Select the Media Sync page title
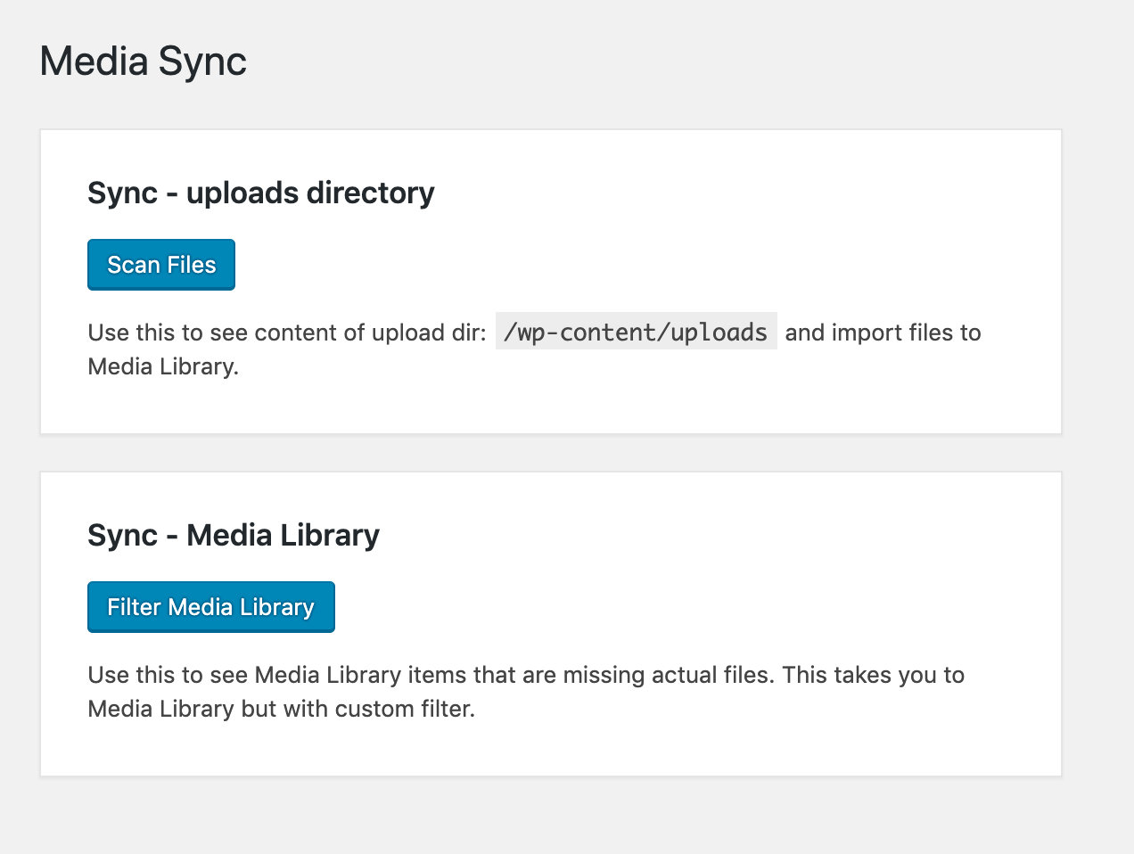The image size is (1134, 854). click(x=143, y=62)
